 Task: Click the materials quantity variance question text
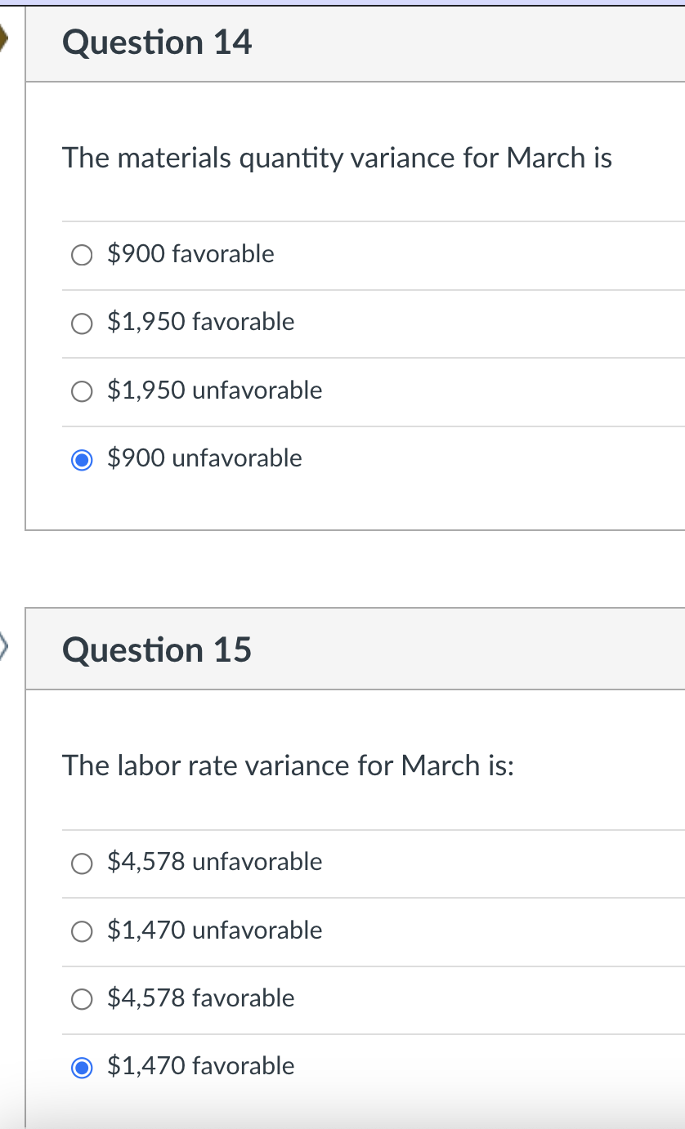pyautogui.click(x=337, y=157)
